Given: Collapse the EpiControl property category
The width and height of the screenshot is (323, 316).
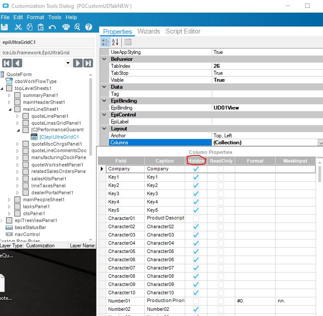Looking at the screenshot, I should tap(104, 115).
